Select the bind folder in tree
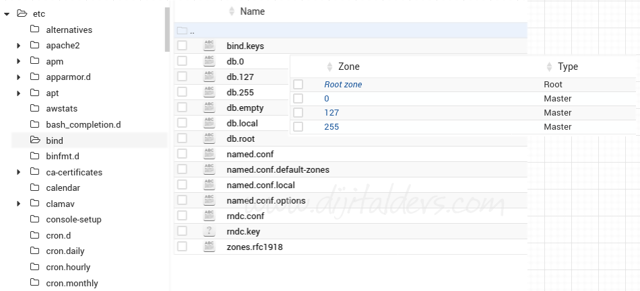 tap(55, 140)
